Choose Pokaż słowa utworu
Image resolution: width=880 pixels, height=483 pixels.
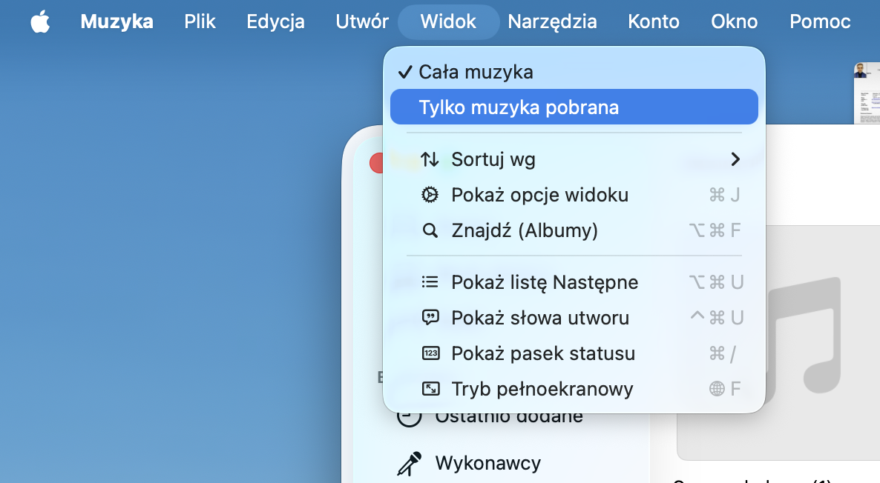tap(574, 318)
